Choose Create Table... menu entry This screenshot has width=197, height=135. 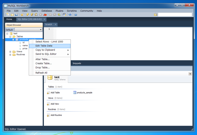pos(50,63)
